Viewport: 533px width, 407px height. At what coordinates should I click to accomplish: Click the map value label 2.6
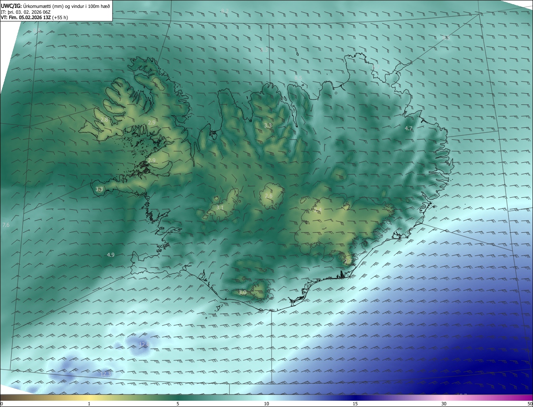(269, 196)
